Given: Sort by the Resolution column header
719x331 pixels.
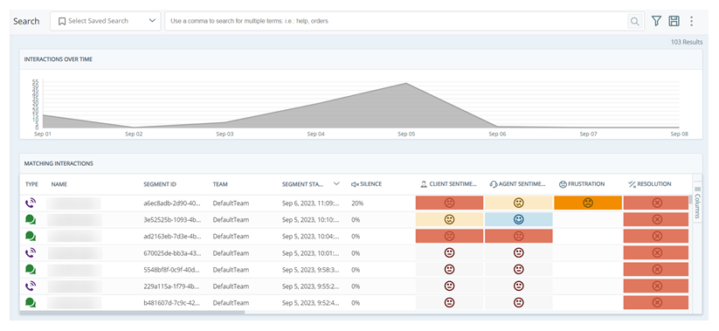Looking at the screenshot, I should coord(649,184).
